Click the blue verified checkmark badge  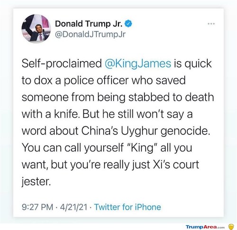pyautogui.click(x=128, y=24)
